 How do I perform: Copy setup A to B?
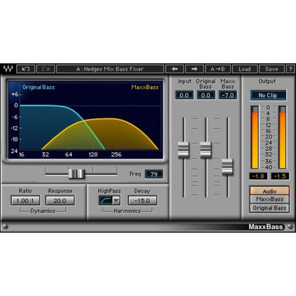pos(218,69)
